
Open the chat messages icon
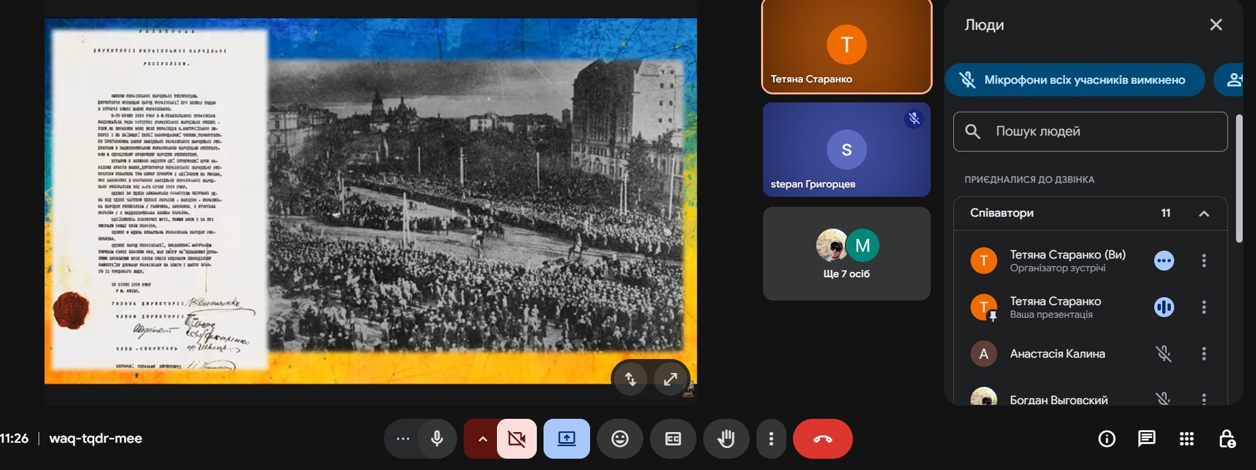[x=1146, y=439]
